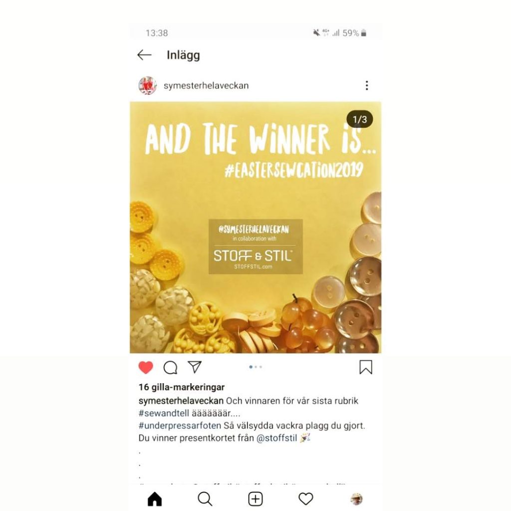Tap the 1/3 carousel counter badge
The image size is (511, 511).
pyautogui.click(x=360, y=119)
